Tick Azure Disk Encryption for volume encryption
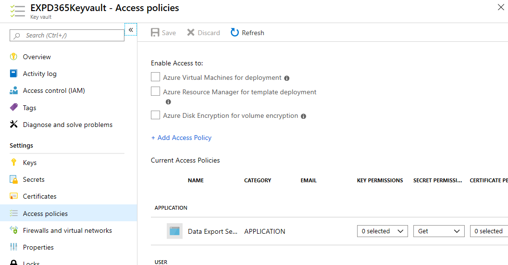This screenshot has height=265, width=508. [x=155, y=115]
